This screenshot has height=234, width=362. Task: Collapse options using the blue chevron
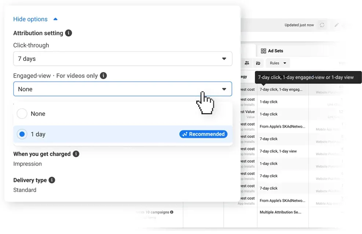point(55,19)
